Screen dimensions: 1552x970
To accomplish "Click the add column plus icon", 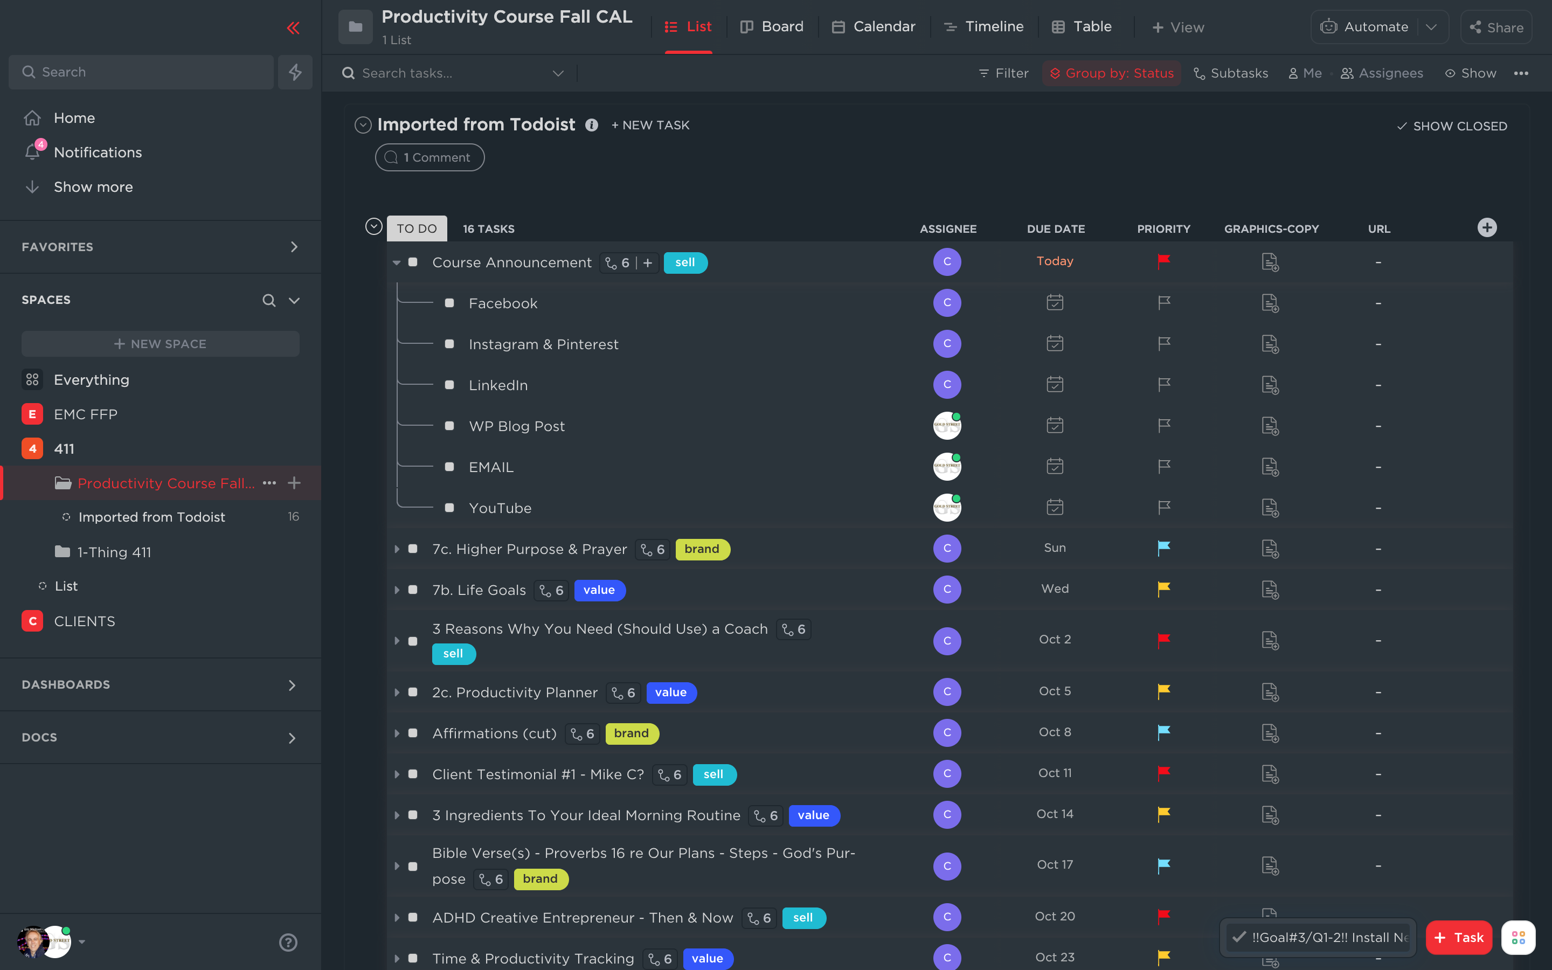I will [1487, 228].
